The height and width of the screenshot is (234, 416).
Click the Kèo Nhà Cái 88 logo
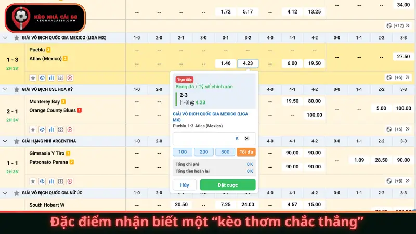[45, 18]
